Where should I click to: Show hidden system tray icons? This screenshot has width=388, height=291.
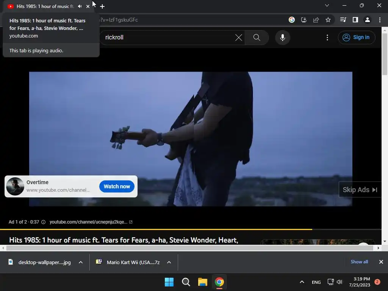pyautogui.click(x=302, y=282)
